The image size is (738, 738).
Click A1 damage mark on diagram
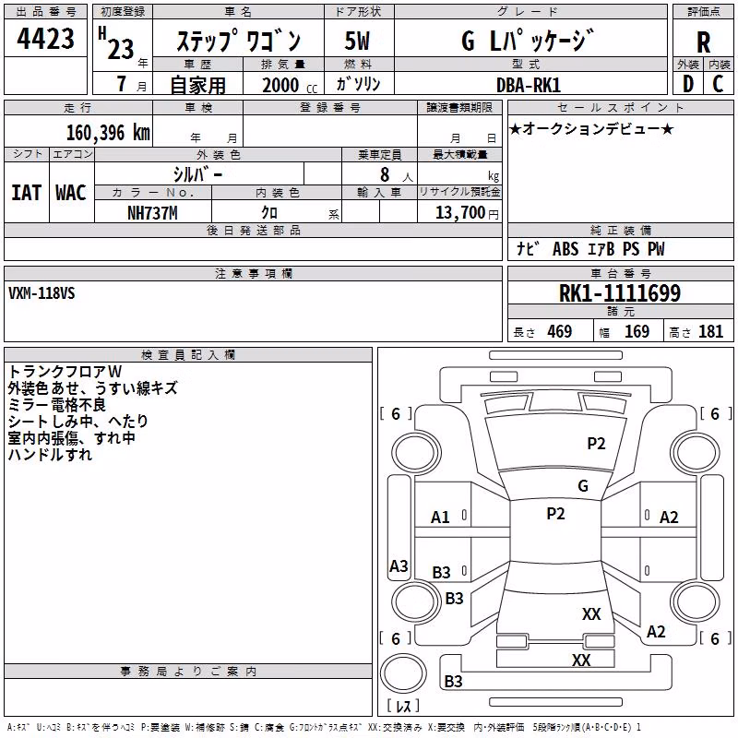pyautogui.click(x=440, y=518)
